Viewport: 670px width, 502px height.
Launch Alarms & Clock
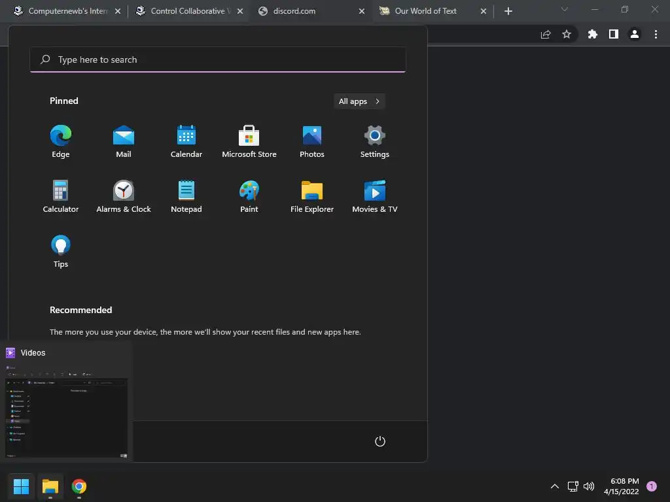click(x=124, y=196)
